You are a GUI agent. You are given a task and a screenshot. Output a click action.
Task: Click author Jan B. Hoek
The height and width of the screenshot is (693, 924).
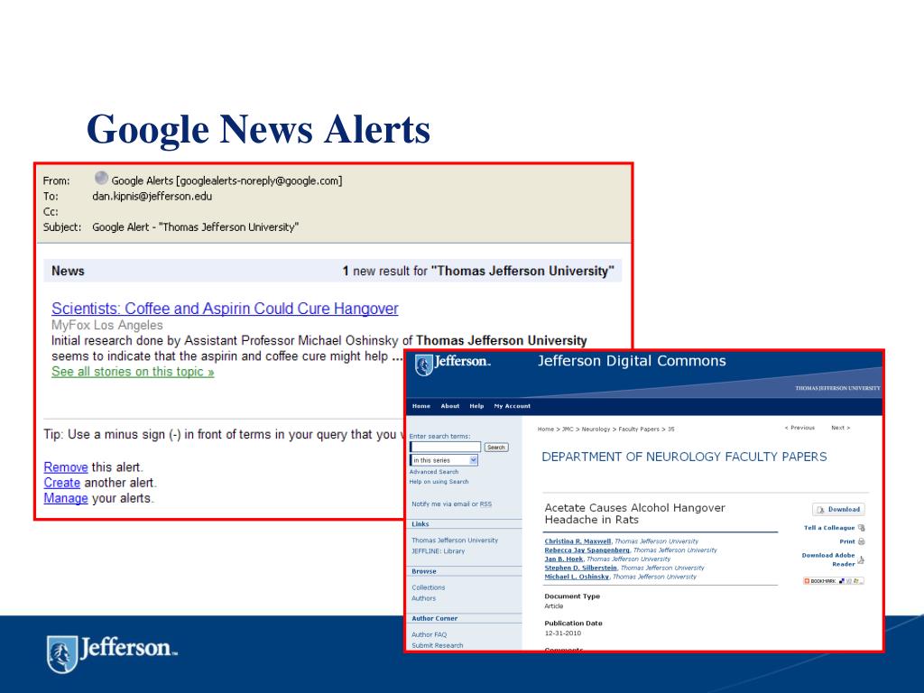pos(563,559)
